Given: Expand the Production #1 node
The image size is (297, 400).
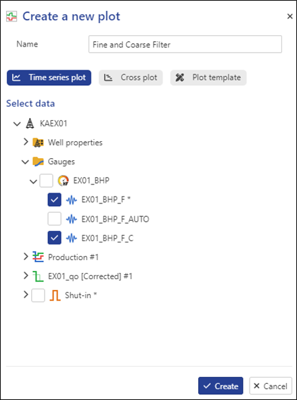Looking at the screenshot, I should (26, 257).
